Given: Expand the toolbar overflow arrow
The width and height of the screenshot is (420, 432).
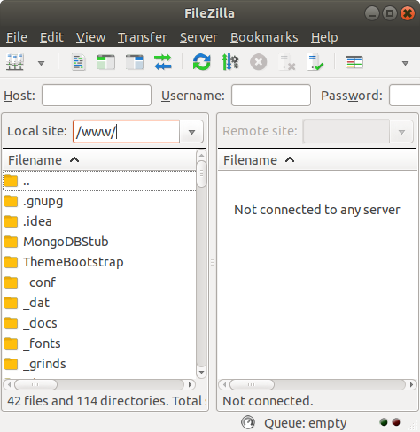Looking at the screenshot, I should point(405,63).
